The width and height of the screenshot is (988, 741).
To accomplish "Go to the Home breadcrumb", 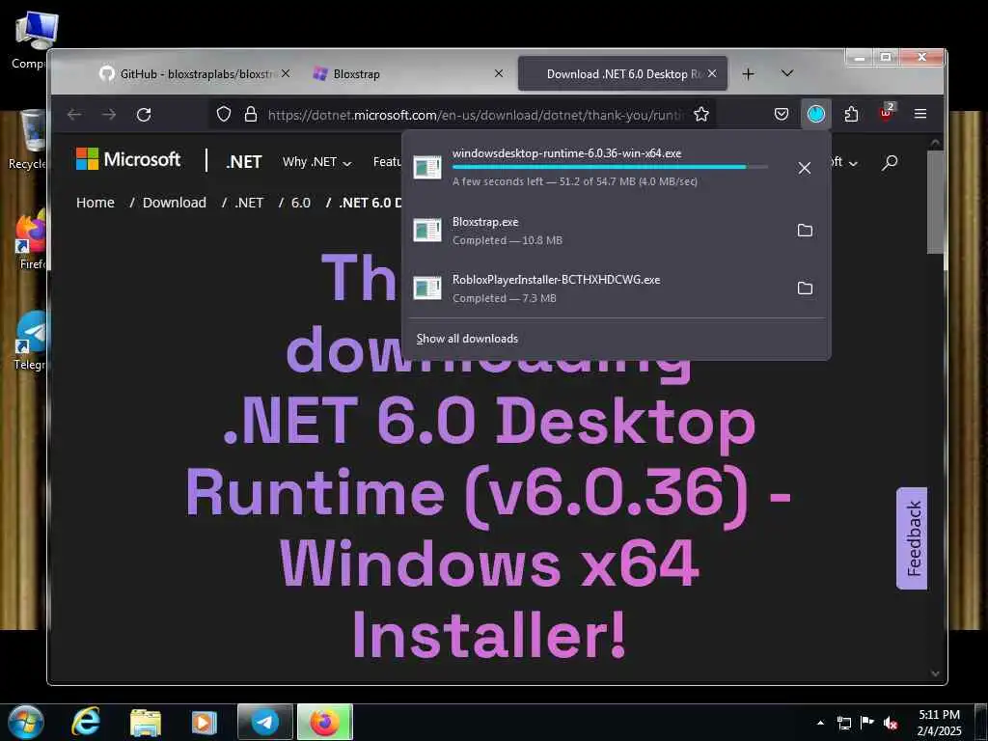I will (x=96, y=203).
